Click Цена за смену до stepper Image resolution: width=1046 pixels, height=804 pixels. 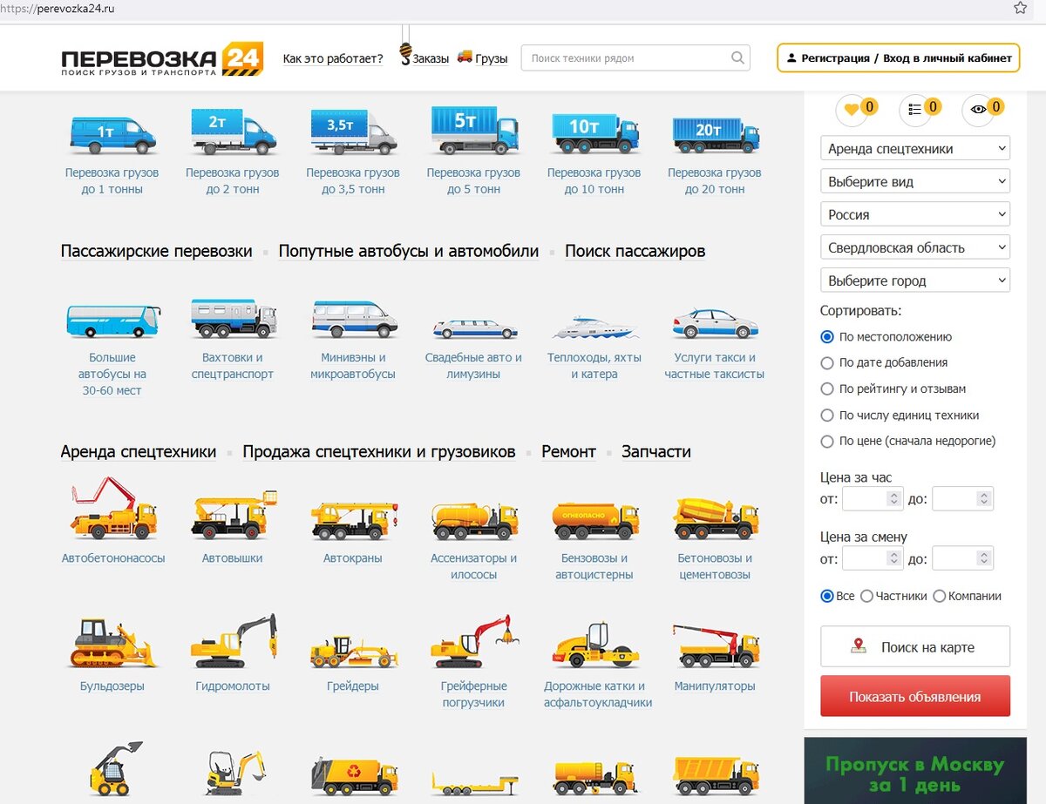click(x=984, y=558)
